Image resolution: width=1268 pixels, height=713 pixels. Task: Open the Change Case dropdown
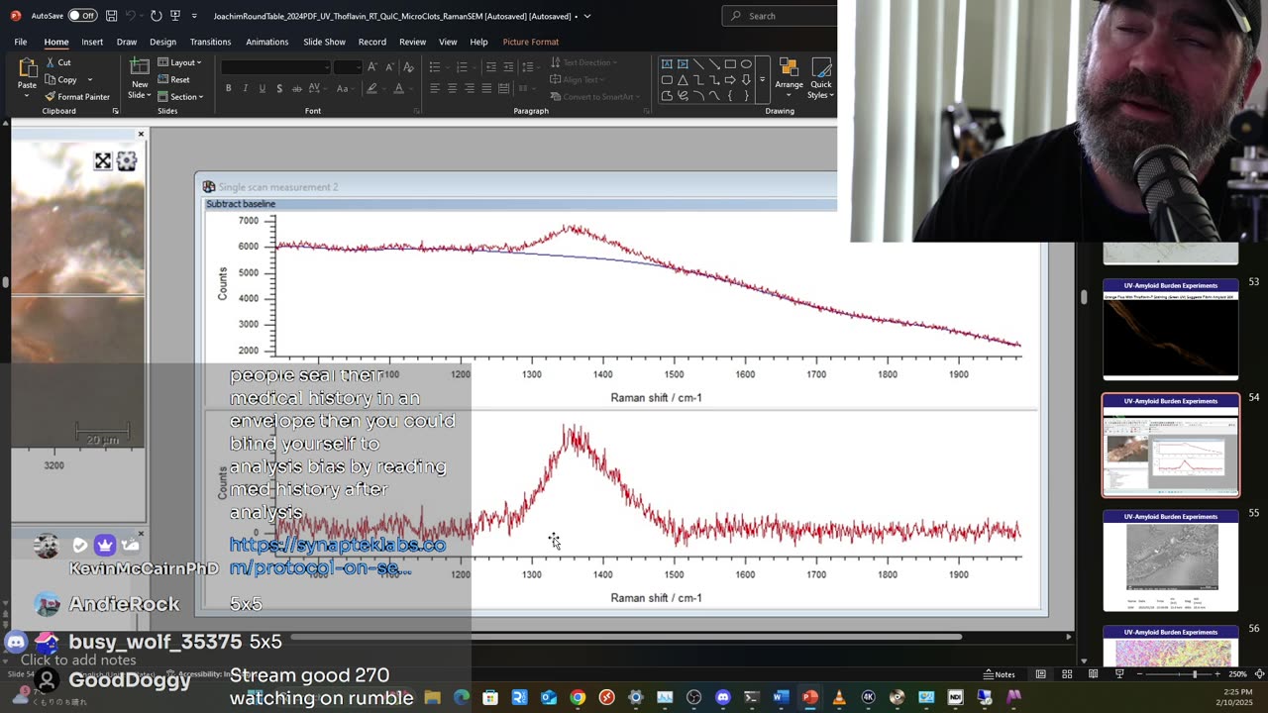click(344, 88)
